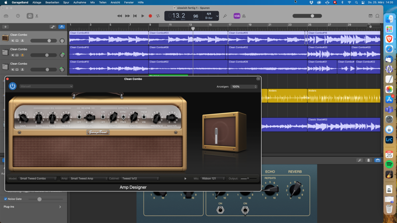Screen dimensions: 397x223
Task: Select the Clean Combo#05 region
Action: coord(267,38)
